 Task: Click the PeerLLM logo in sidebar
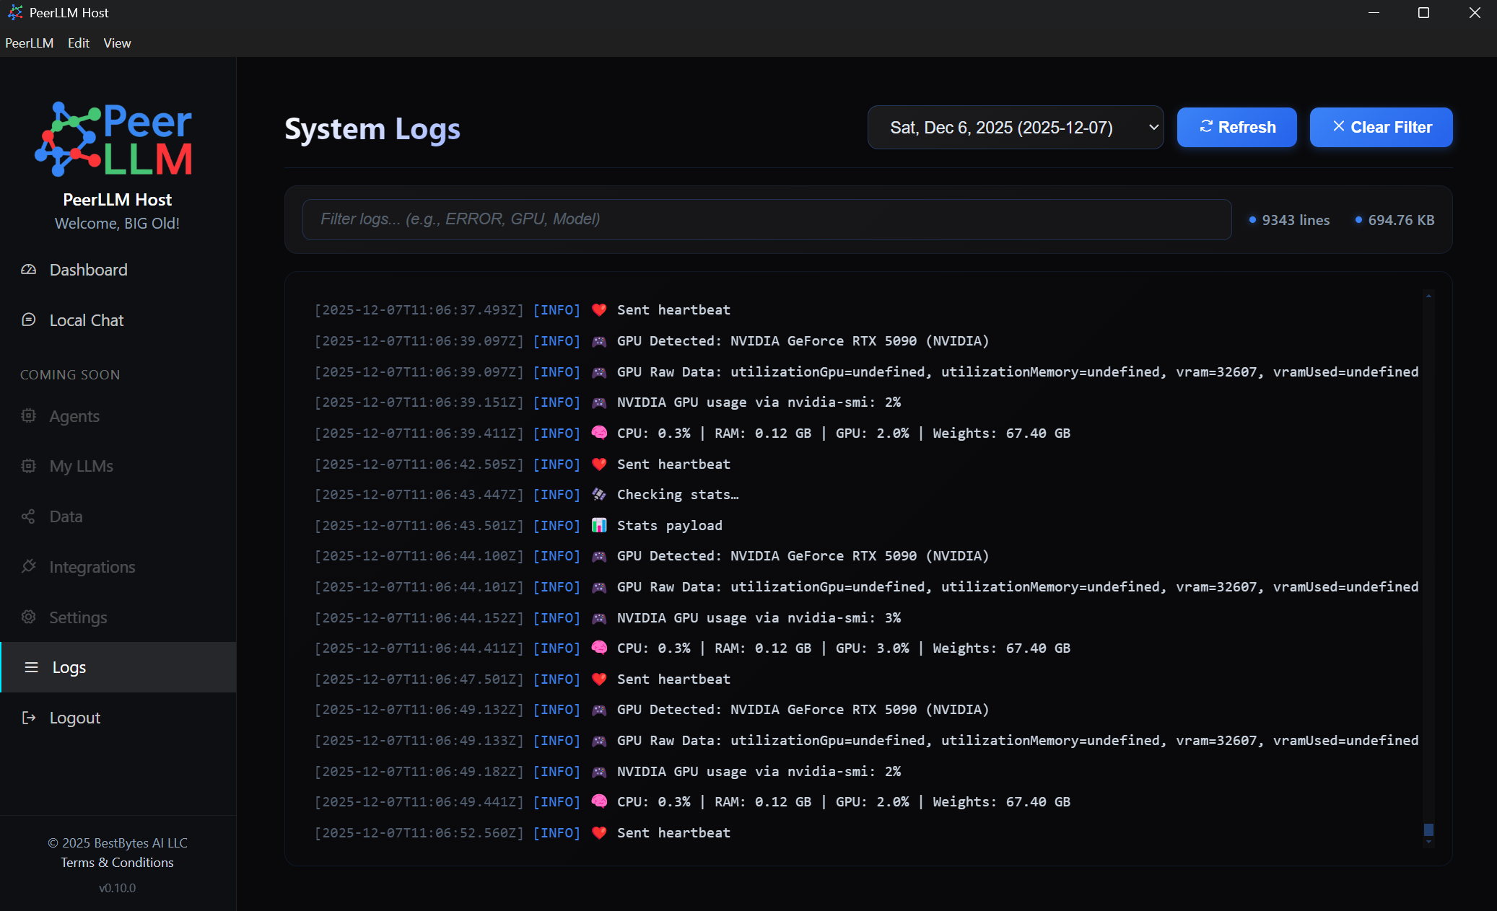tap(114, 140)
